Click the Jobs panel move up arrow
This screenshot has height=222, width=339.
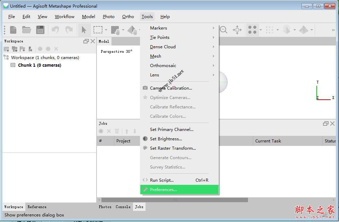[127, 131]
